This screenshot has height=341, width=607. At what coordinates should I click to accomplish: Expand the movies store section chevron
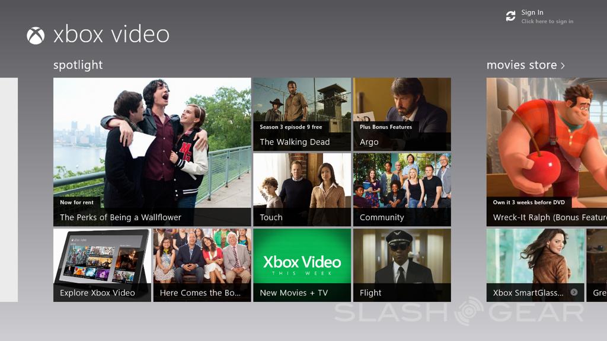[x=563, y=66]
